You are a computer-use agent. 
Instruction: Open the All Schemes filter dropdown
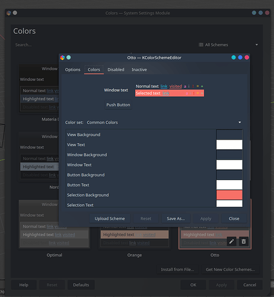coord(228,45)
